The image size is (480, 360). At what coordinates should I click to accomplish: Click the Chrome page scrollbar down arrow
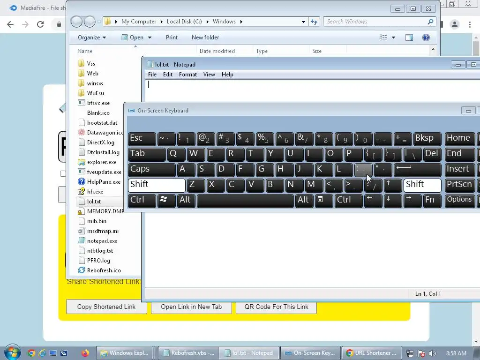[x=476, y=342]
